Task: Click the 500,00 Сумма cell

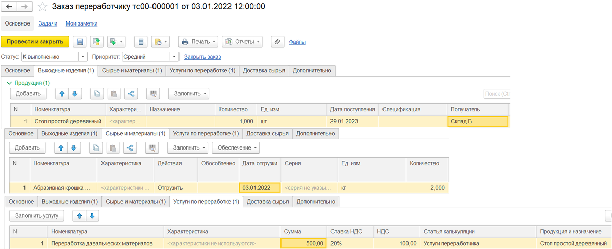Action: 304,244
